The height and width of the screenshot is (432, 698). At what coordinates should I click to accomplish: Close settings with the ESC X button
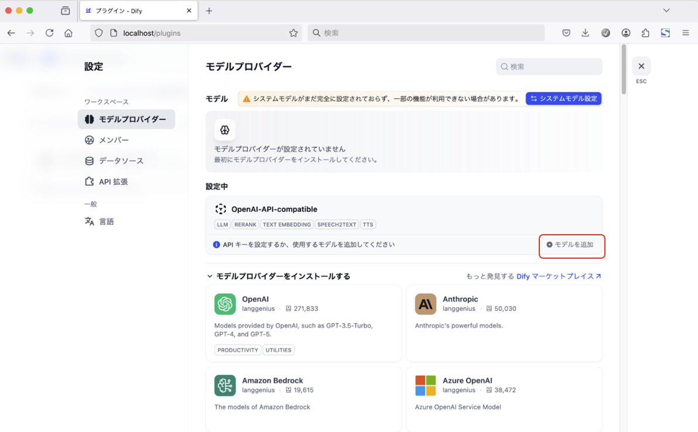pyautogui.click(x=641, y=66)
